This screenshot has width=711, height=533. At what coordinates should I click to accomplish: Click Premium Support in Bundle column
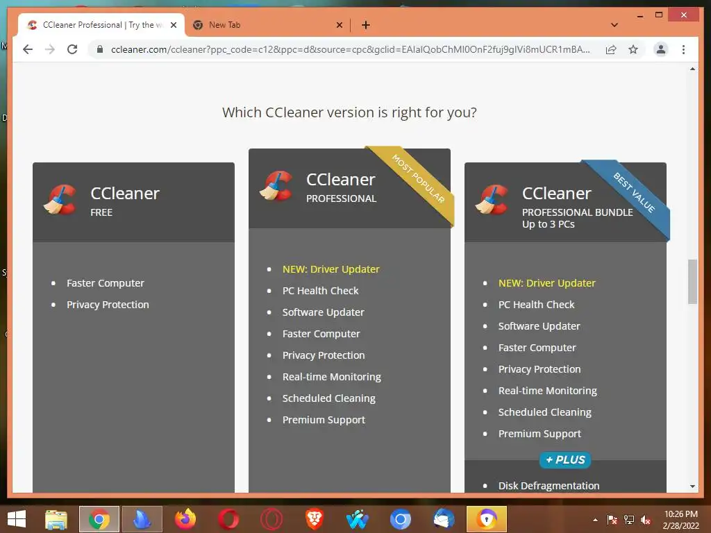click(539, 434)
